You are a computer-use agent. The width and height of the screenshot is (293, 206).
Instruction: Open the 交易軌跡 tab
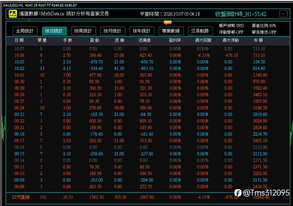pos(200,31)
